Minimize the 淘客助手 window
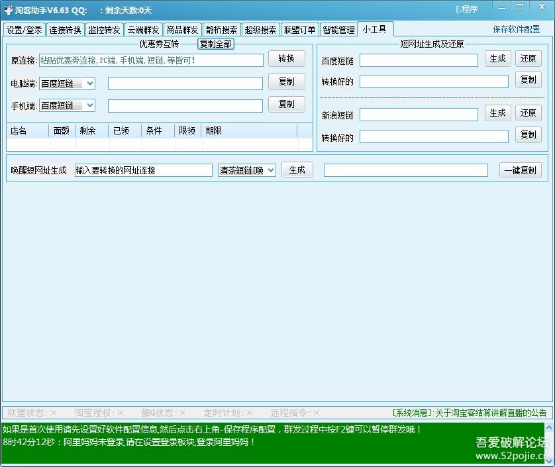555x467 pixels. (x=502, y=8)
